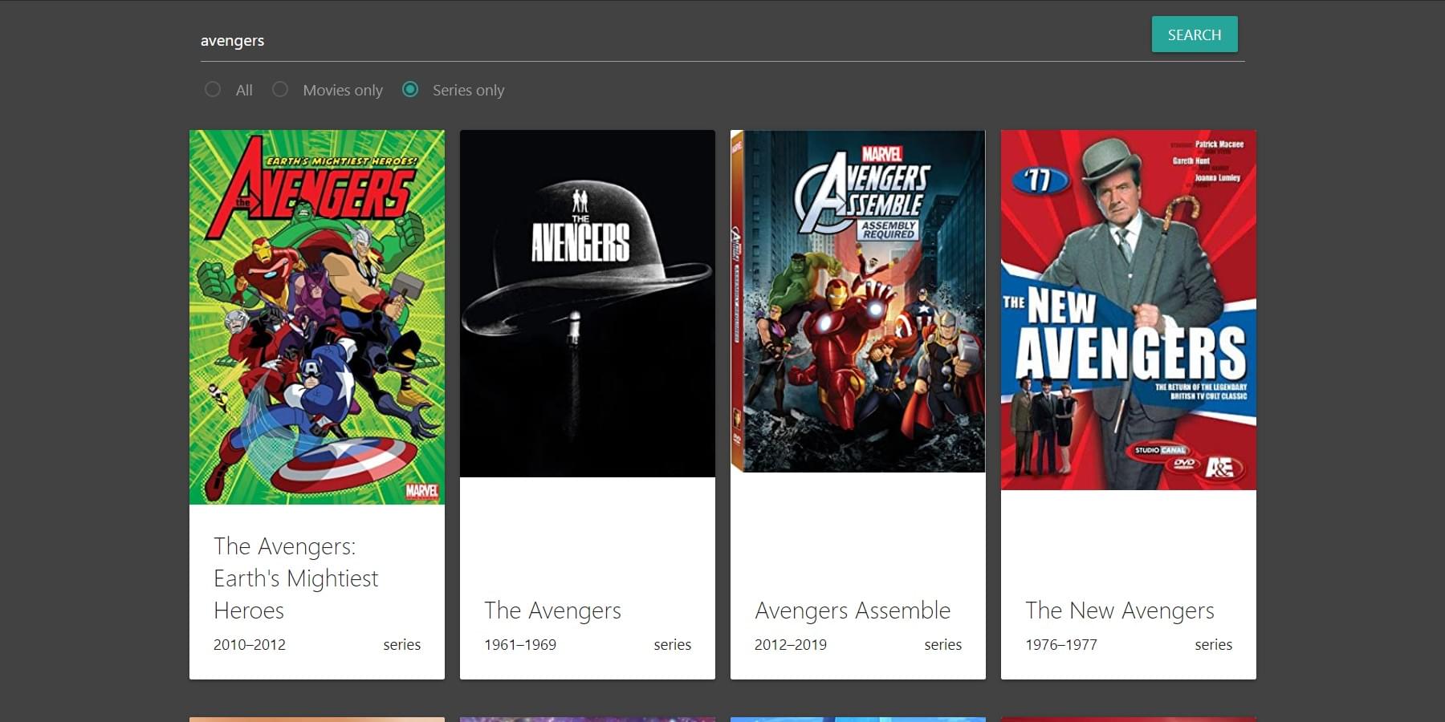This screenshot has width=1445, height=722.
Task: Open The New Avengers '77 poster
Action: click(x=1128, y=310)
